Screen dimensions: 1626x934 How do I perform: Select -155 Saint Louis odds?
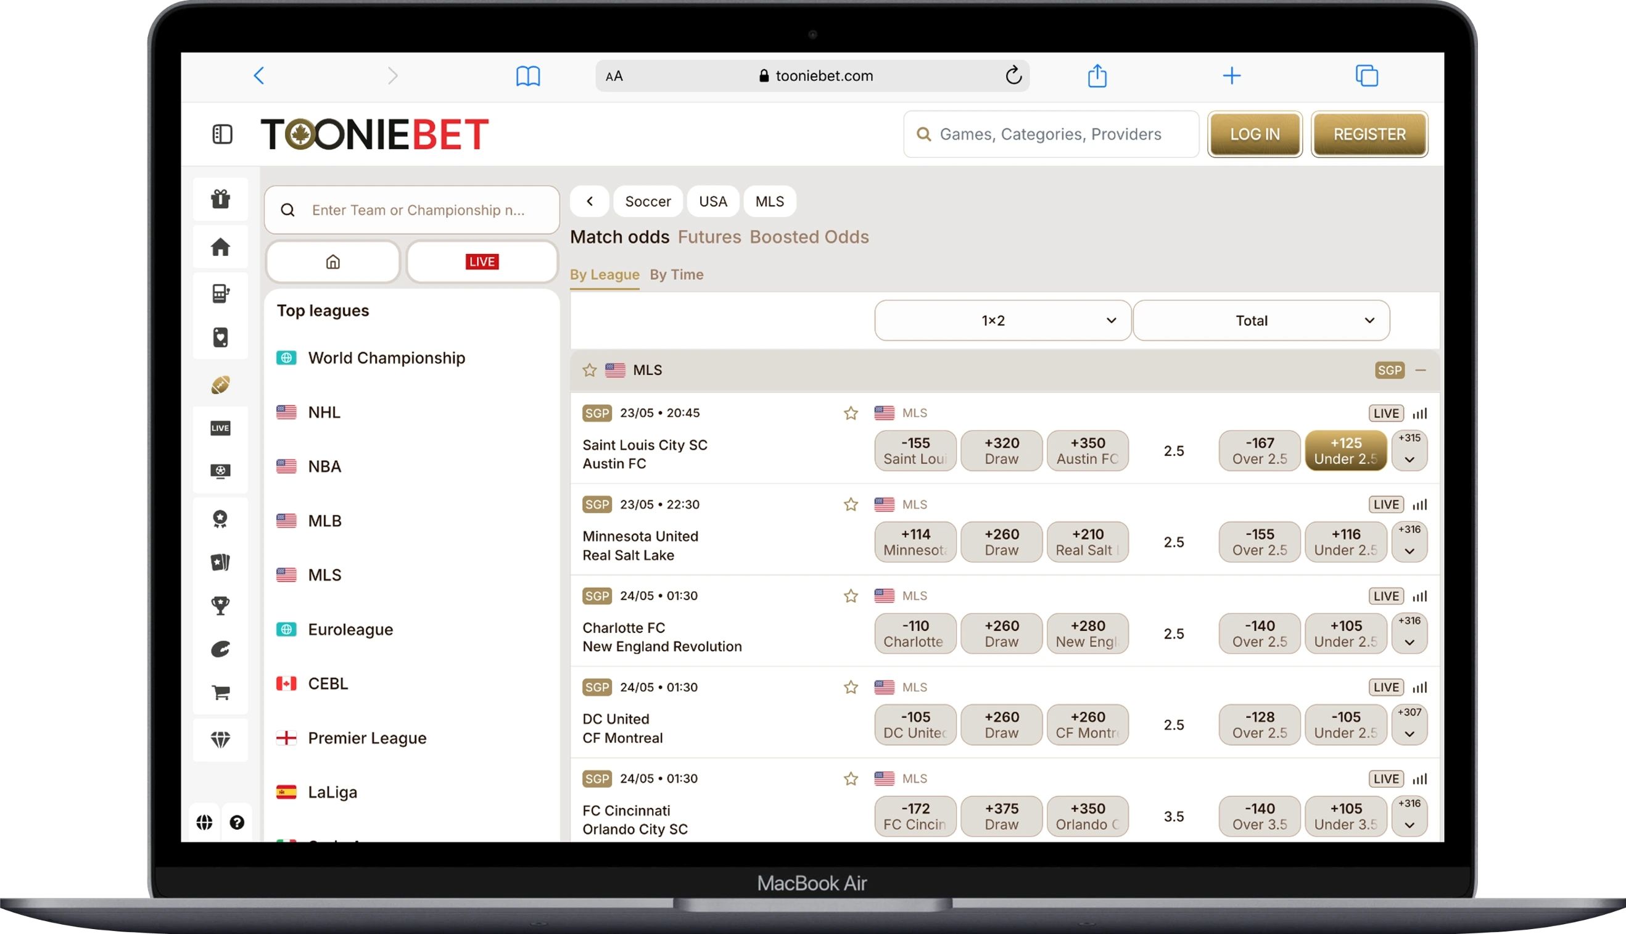pyautogui.click(x=915, y=451)
